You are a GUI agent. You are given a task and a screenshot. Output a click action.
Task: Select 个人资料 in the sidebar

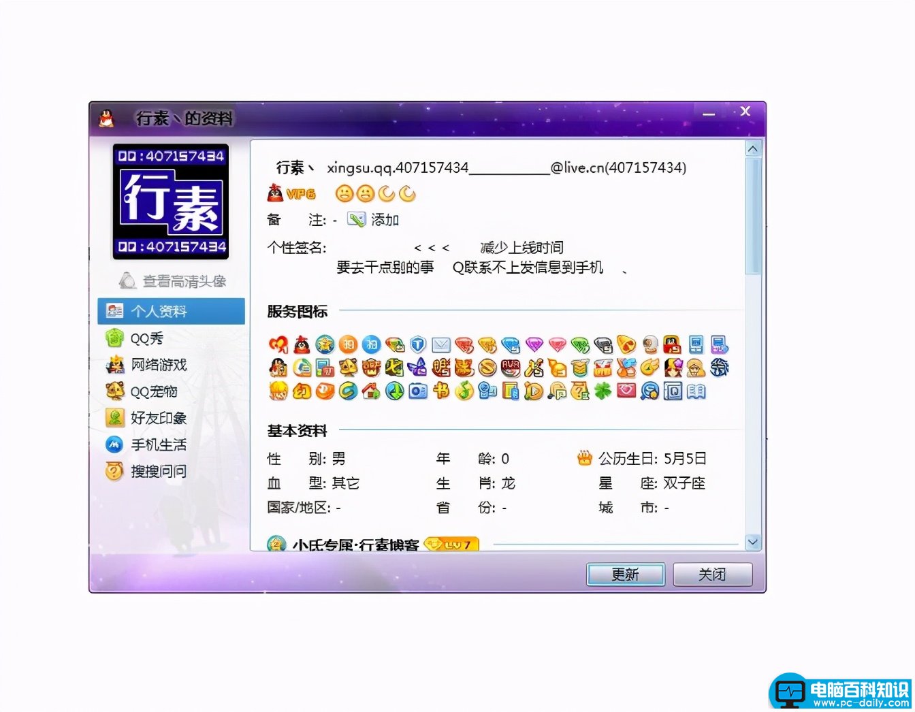[x=171, y=311]
